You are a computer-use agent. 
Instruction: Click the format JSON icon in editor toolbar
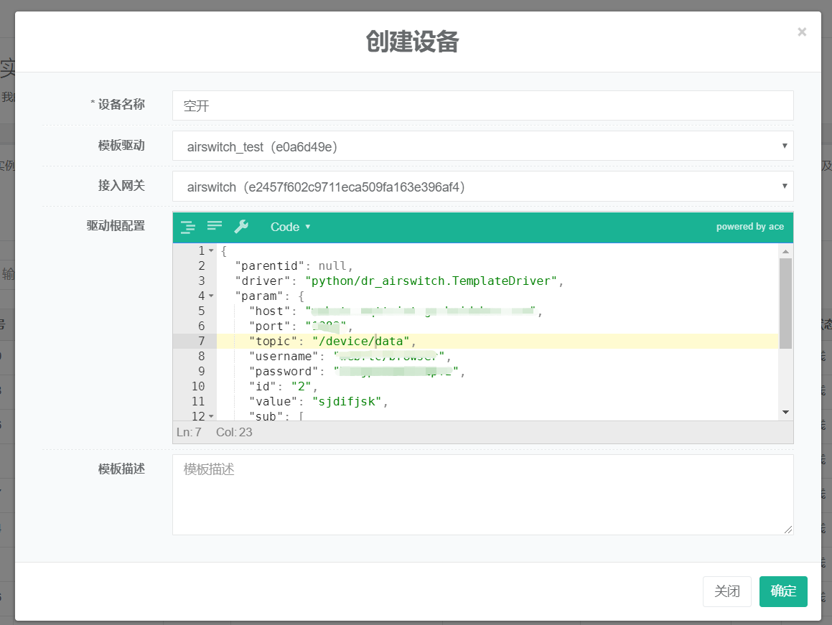point(187,227)
